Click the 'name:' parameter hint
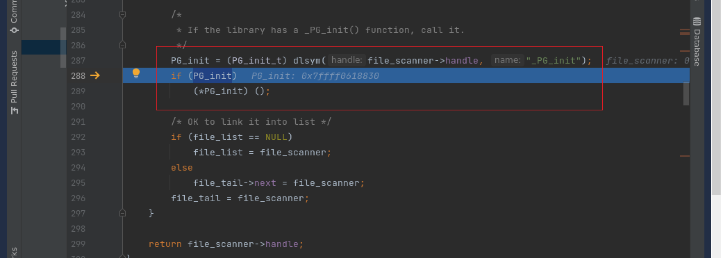Viewport: 721px width, 258px height. pos(507,60)
